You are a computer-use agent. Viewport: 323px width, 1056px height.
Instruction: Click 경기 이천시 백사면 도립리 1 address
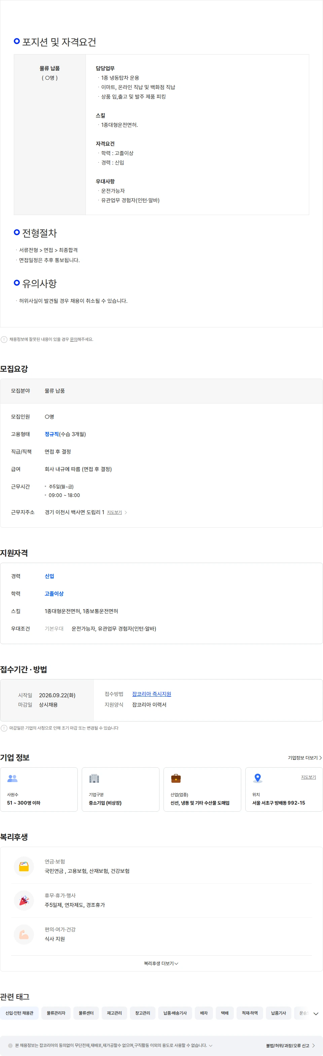click(x=74, y=512)
